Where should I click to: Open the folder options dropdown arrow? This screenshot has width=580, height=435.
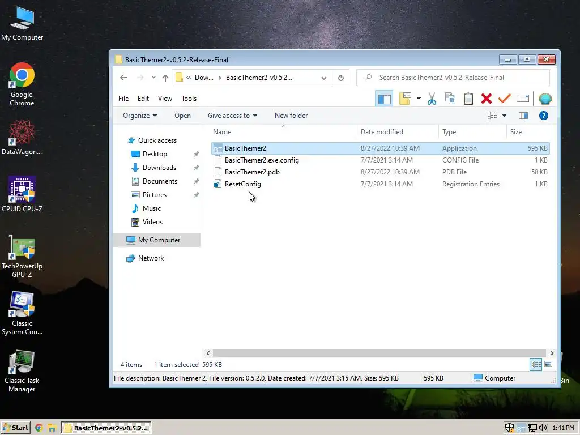419,99
